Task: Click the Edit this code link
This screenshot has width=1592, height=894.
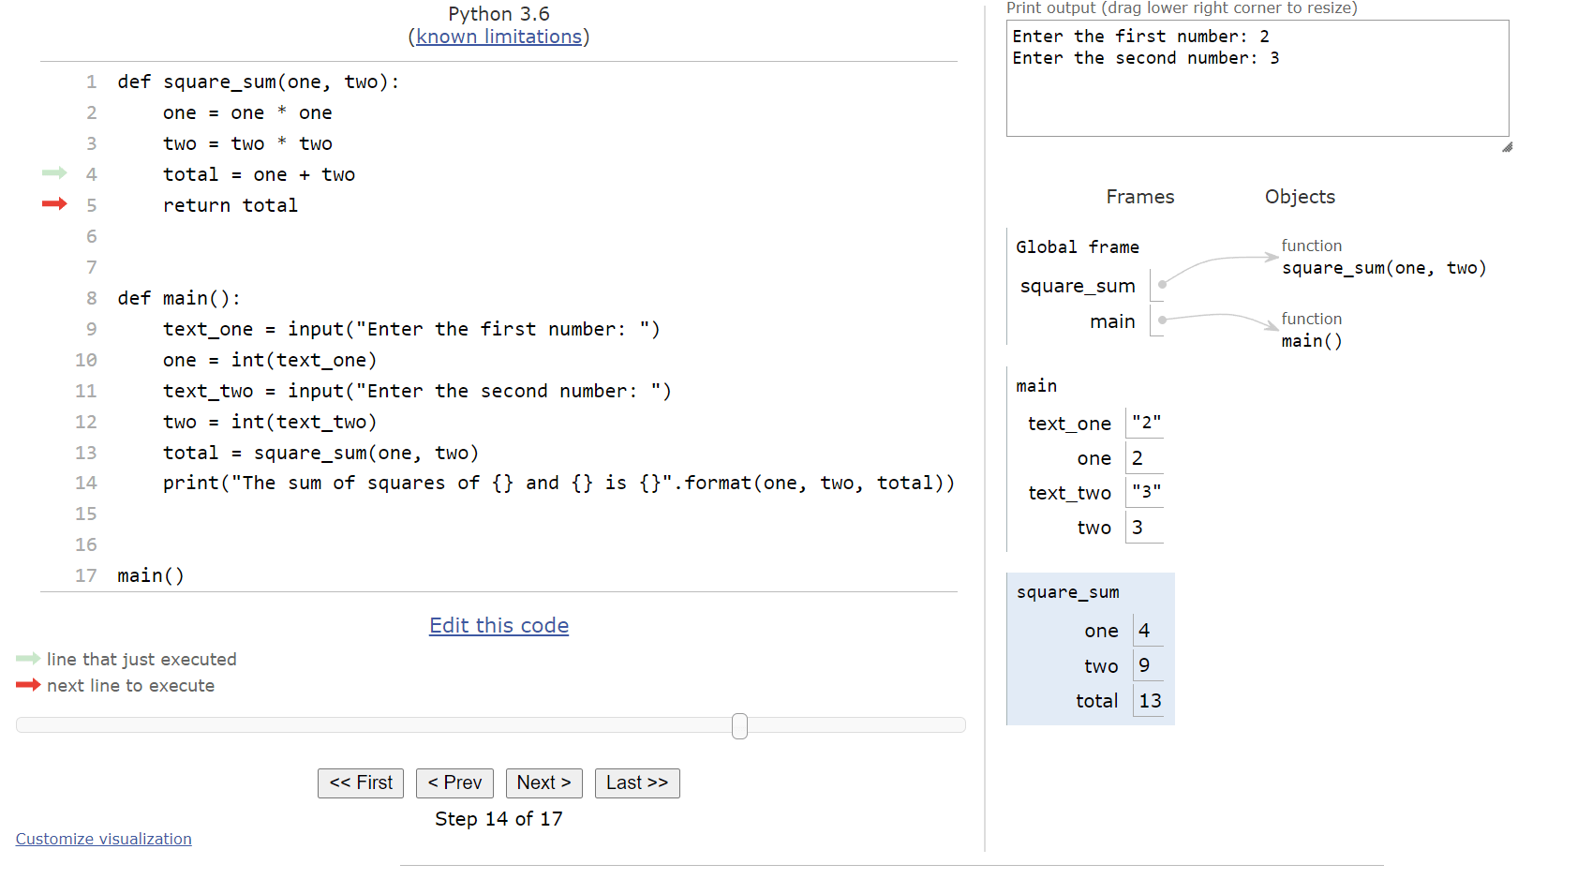Action: click(499, 625)
